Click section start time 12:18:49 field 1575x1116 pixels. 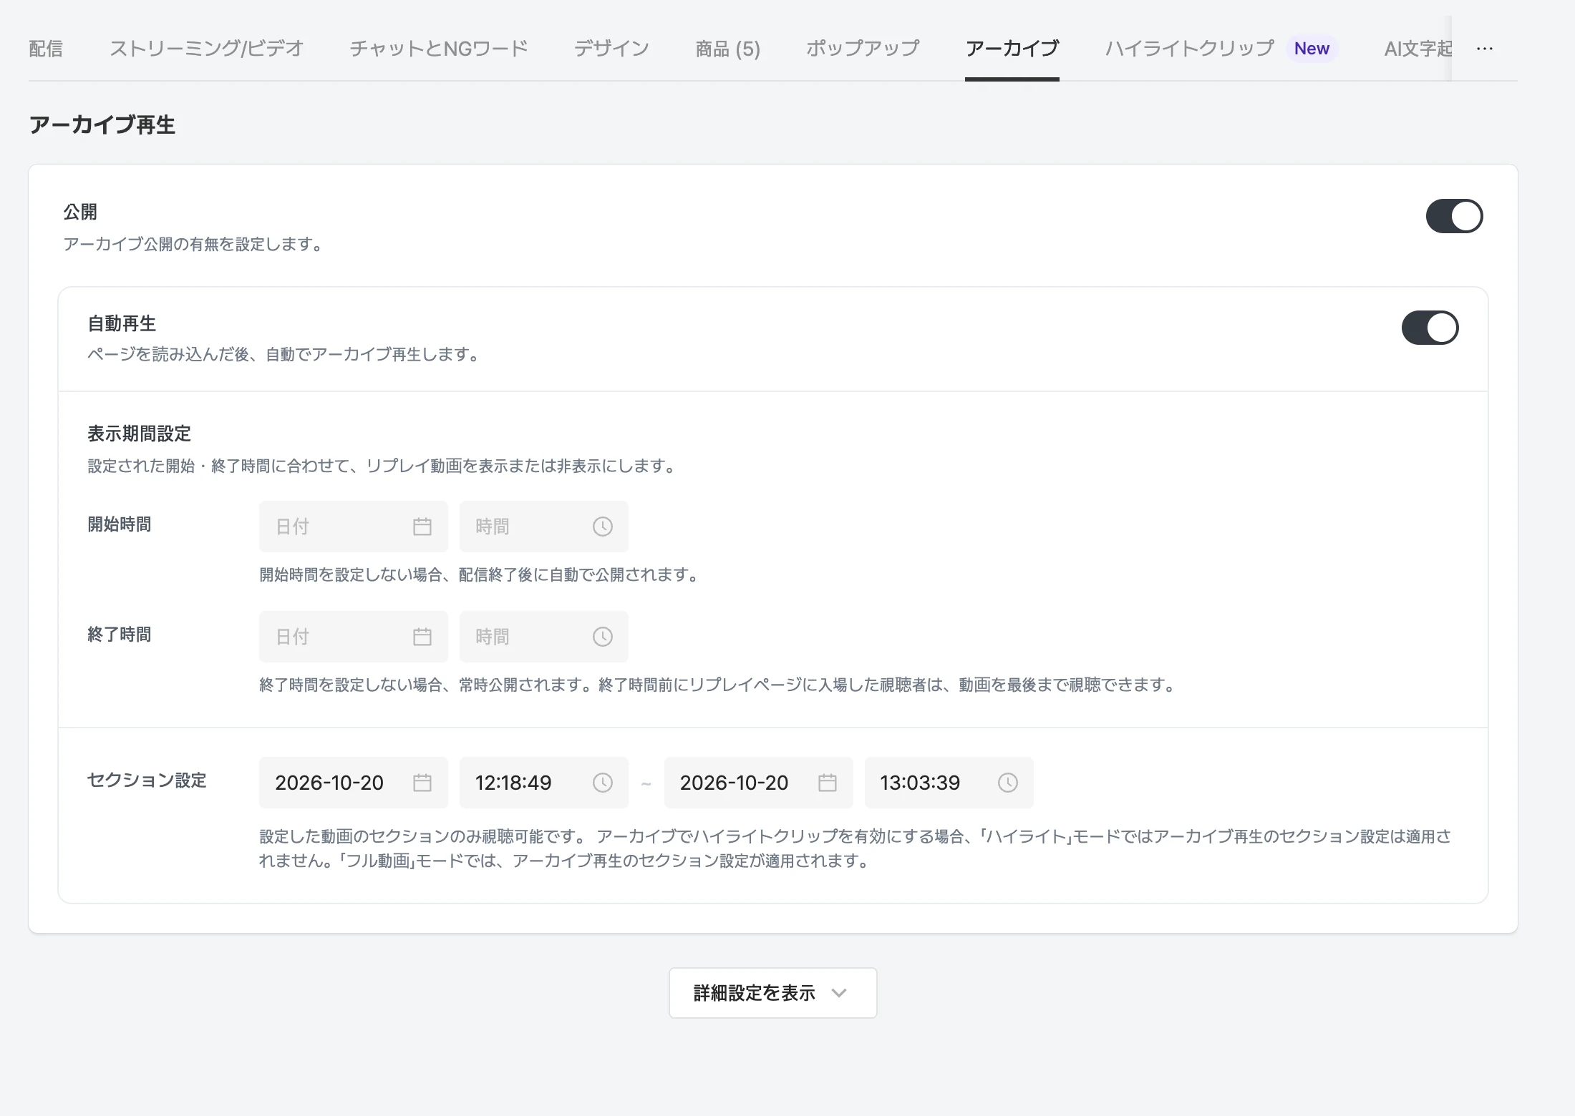[544, 783]
